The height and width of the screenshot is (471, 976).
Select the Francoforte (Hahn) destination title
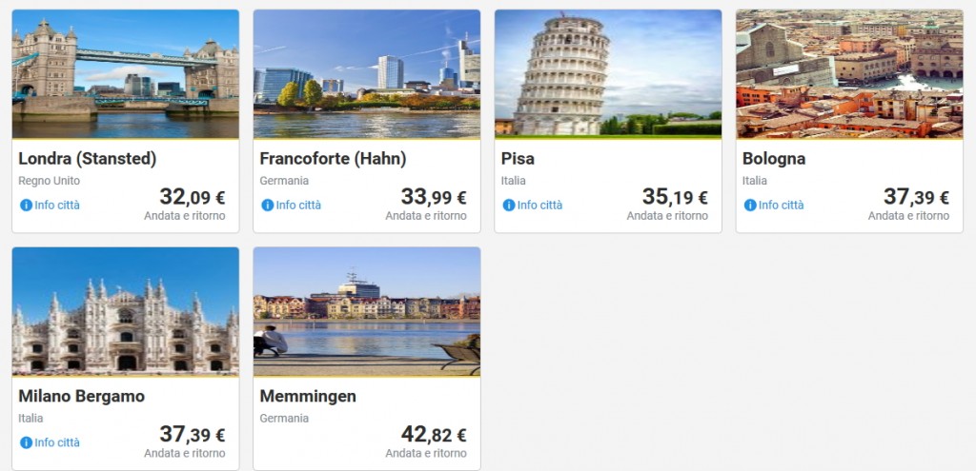tap(333, 159)
